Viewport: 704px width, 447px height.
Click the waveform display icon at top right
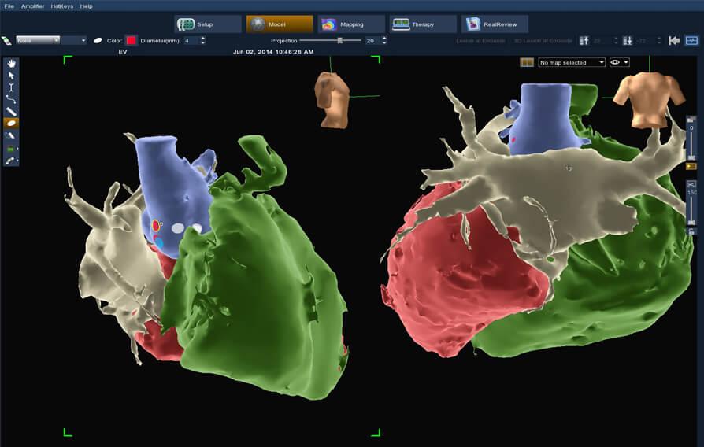(x=691, y=40)
